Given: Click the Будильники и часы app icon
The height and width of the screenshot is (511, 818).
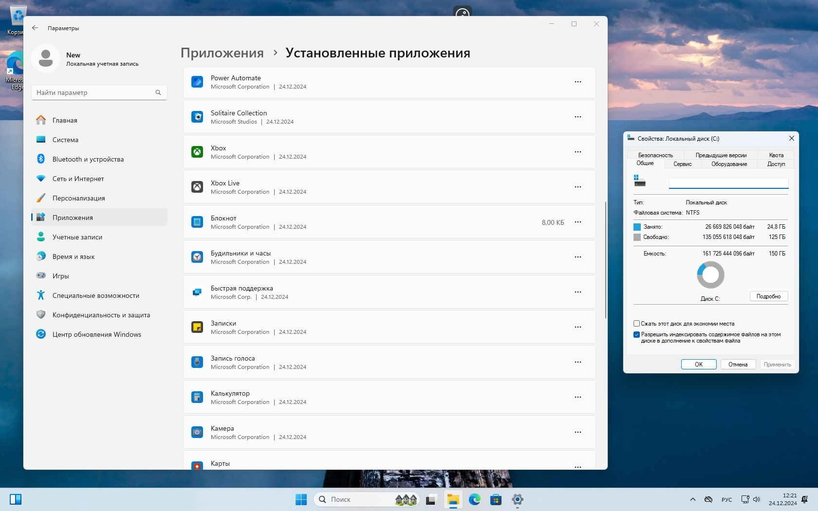Looking at the screenshot, I should coord(197,257).
